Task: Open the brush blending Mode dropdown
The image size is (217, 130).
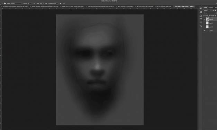Action: click(x=17, y=3)
